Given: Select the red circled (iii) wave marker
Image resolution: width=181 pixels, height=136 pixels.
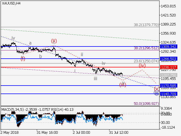Looking at the screenshot, I should pyautogui.click(x=123, y=85).
